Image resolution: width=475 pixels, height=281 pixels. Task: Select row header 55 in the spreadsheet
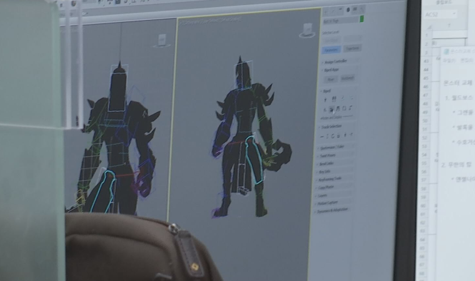pyautogui.click(x=424, y=163)
